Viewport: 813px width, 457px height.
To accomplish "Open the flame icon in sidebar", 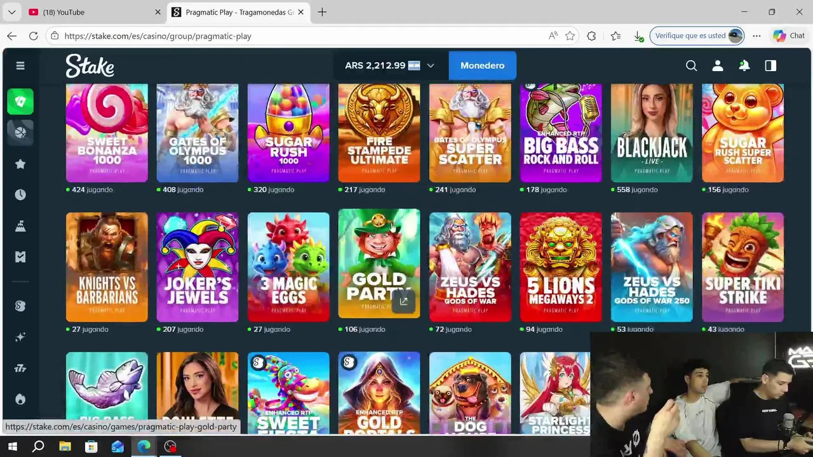I will click(x=20, y=399).
